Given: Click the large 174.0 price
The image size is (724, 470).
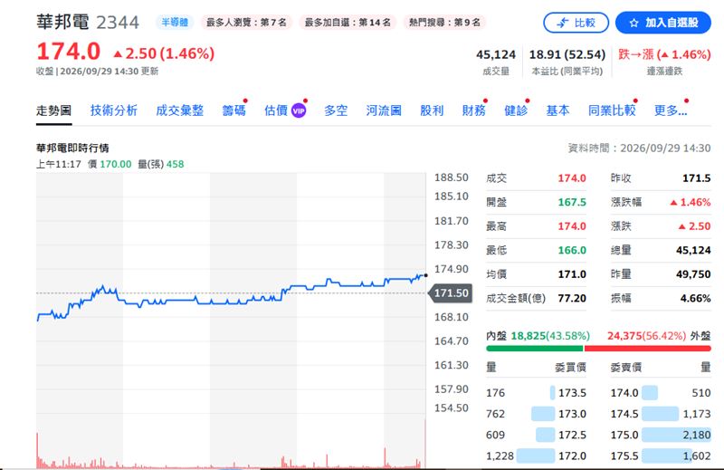Looking at the screenshot, I should [69, 52].
